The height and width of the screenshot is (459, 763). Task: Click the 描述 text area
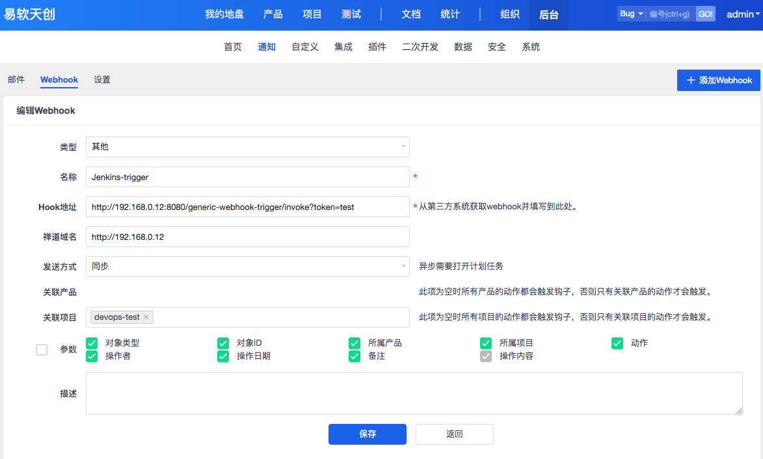coord(414,393)
